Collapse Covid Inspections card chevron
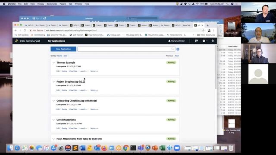Screen dimensions: 276x155 pos(53,120)
